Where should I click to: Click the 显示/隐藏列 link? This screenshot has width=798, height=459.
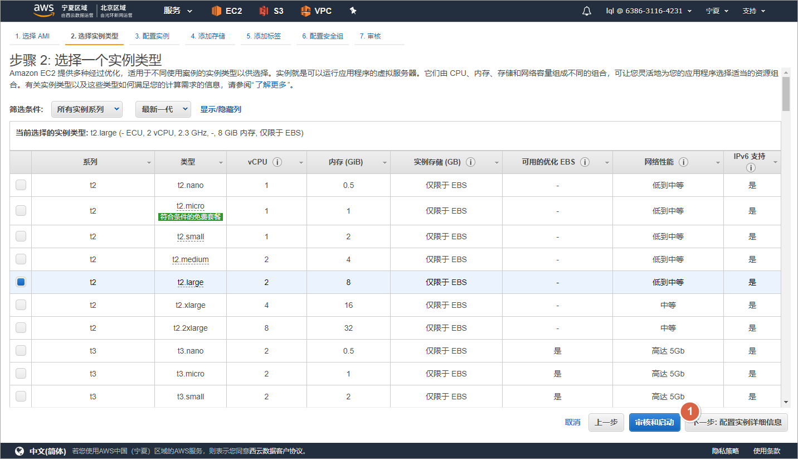[221, 109]
